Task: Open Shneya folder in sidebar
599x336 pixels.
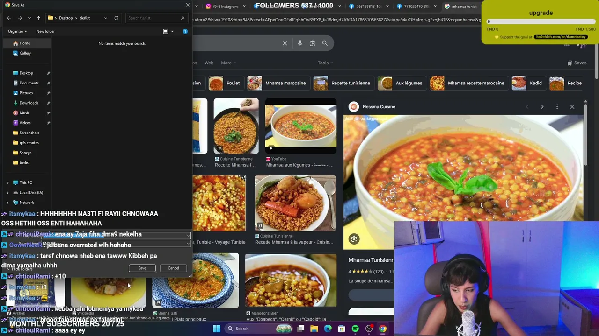Action: pos(25,153)
